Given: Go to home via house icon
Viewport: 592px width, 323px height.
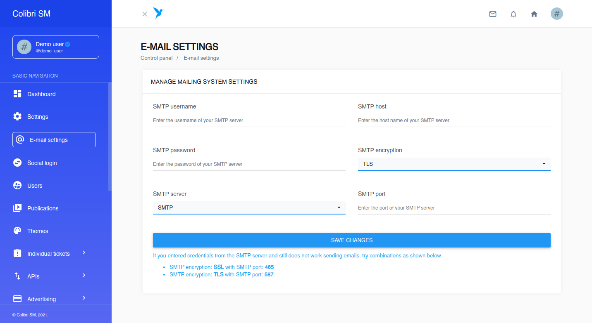Looking at the screenshot, I should pyautogui.click(x=534, y=14).
